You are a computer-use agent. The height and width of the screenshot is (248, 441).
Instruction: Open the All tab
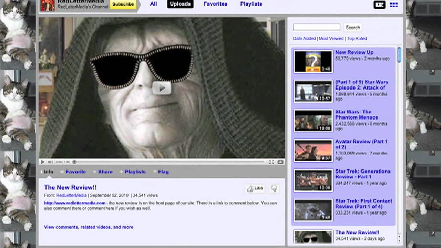(x=153, y=4)
